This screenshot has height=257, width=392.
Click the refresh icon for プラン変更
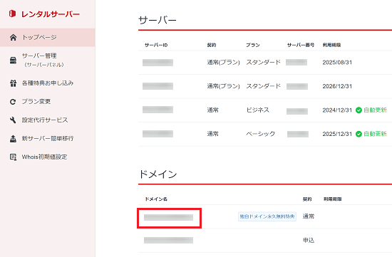[13, 102]
